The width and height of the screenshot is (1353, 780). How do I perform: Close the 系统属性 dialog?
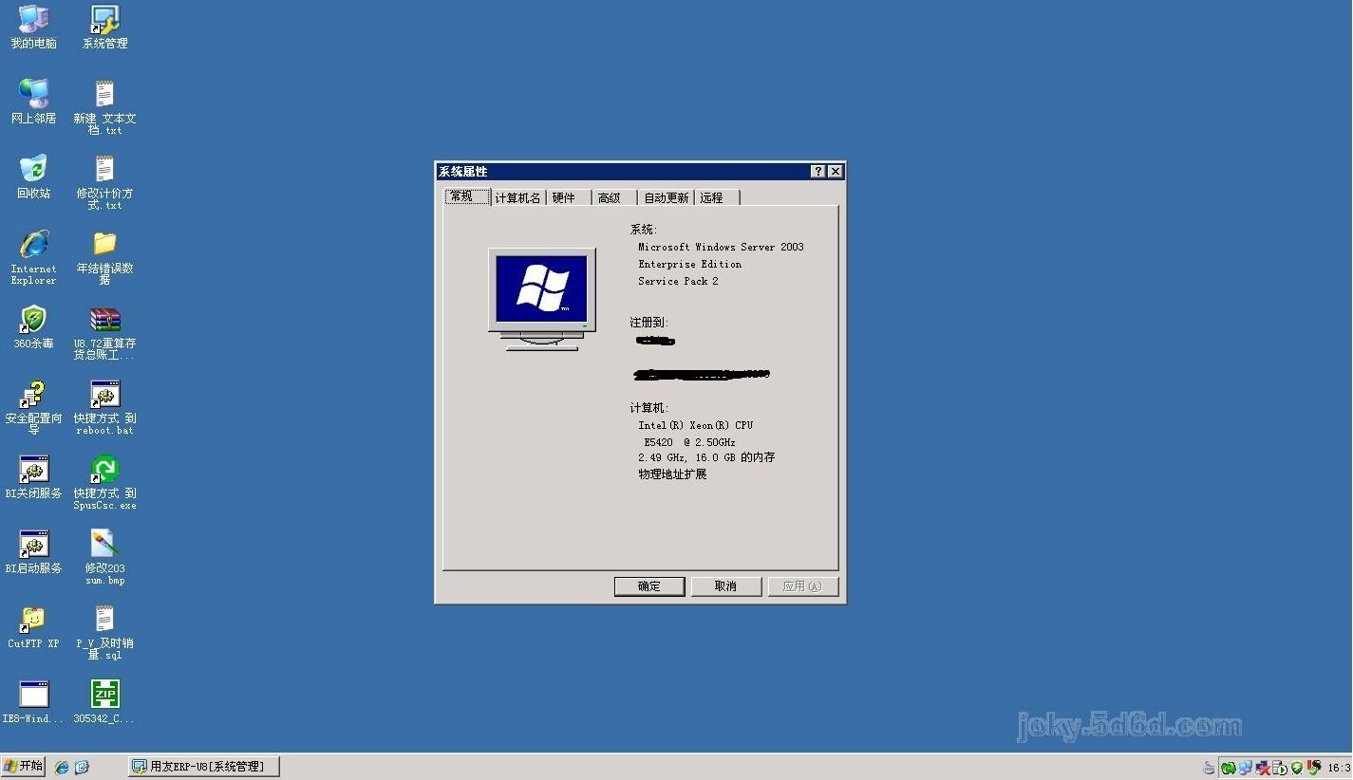[835, 172]
